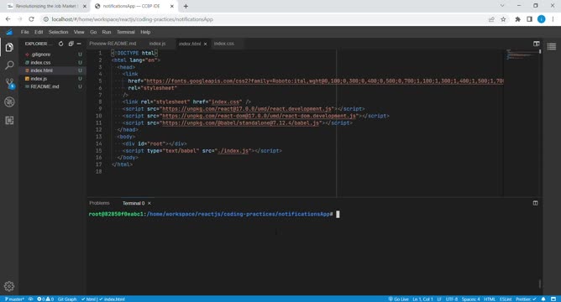
Task: Open the browser side panel icon
Action: 530,19
